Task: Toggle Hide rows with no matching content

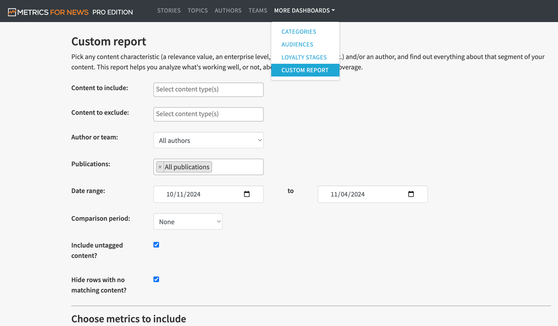Action: coord(156,279)
